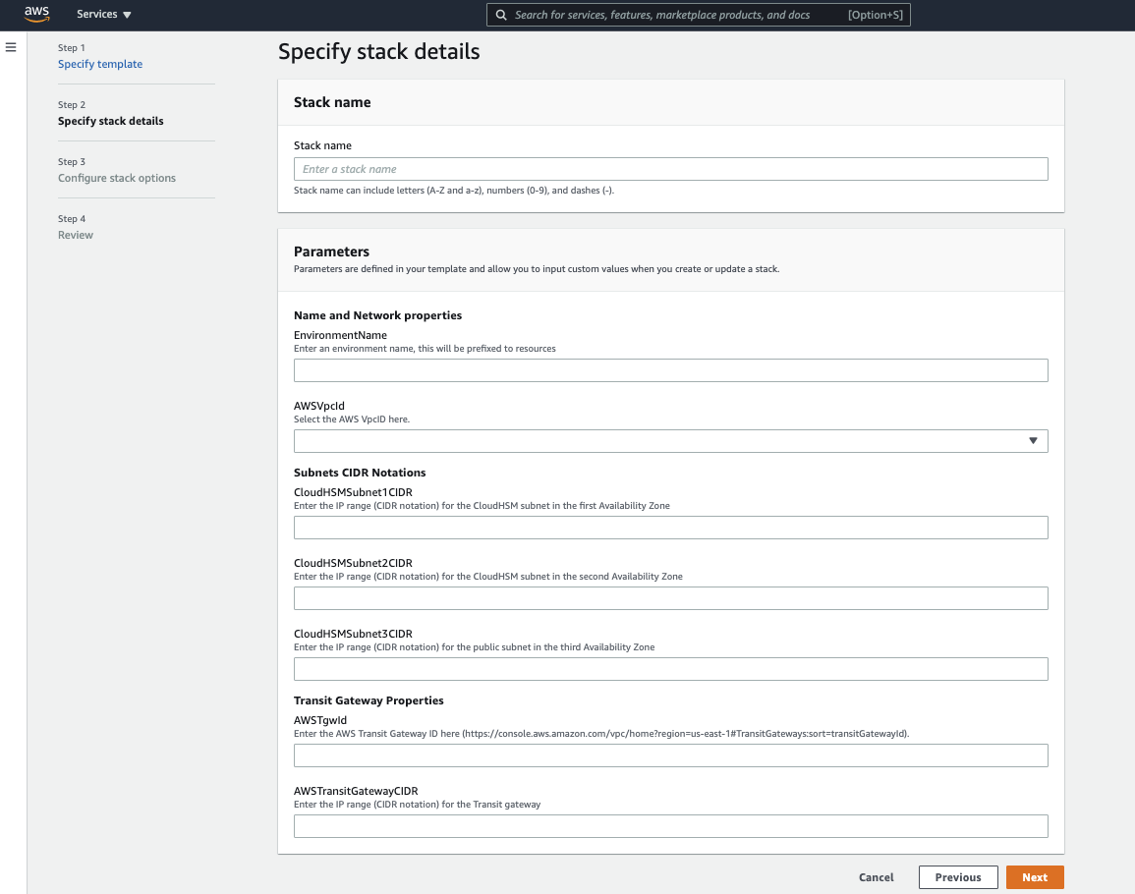Click the AWSTransitGatewayCIDR input field
Screen dimensions: 1135x894
click(670, 825)
